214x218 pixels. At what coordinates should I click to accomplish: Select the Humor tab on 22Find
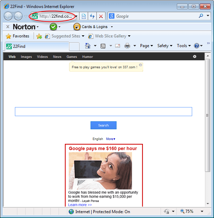click(x=87, y=57)
